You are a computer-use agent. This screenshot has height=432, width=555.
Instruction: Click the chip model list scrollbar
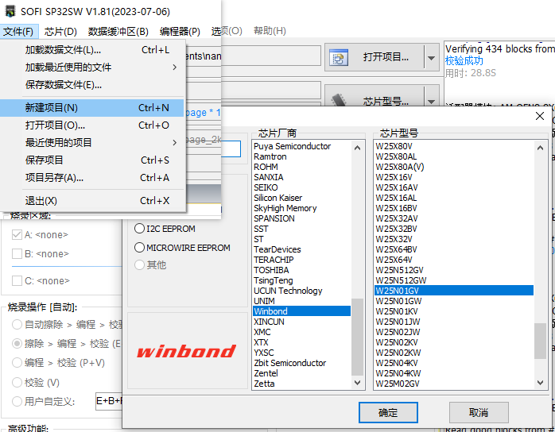pyautogui.click(x=541, y=340)
